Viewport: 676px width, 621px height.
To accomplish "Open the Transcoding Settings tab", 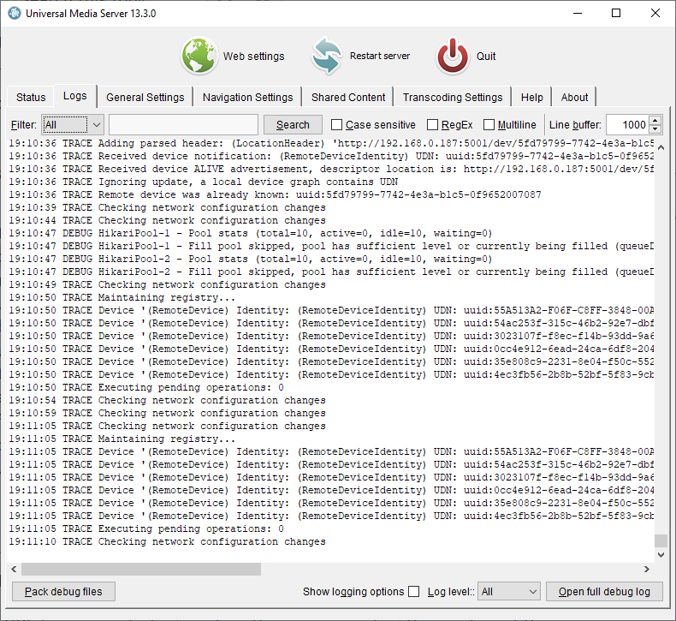I will pos(453,97).
